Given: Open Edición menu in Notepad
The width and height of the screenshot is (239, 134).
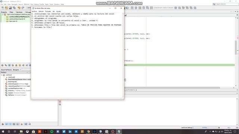Looking at the screenshot, I should 41,12.
